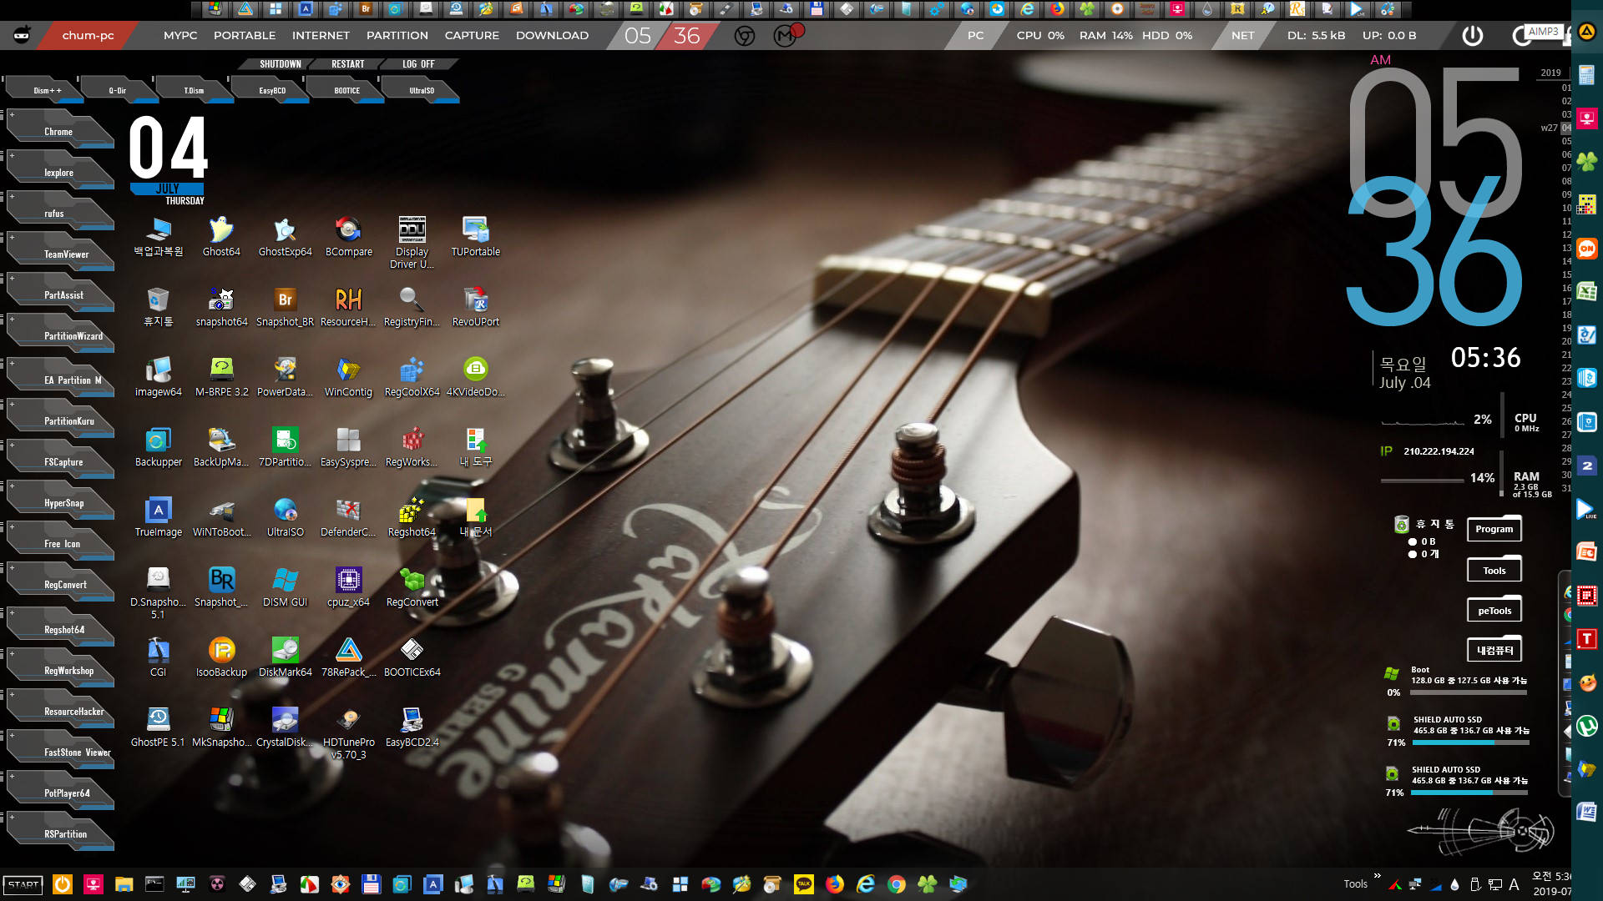Open cpuz_x64 desktop icon

(348, 586)
